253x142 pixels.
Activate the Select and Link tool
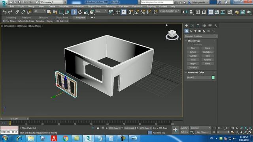pos(17,12)
